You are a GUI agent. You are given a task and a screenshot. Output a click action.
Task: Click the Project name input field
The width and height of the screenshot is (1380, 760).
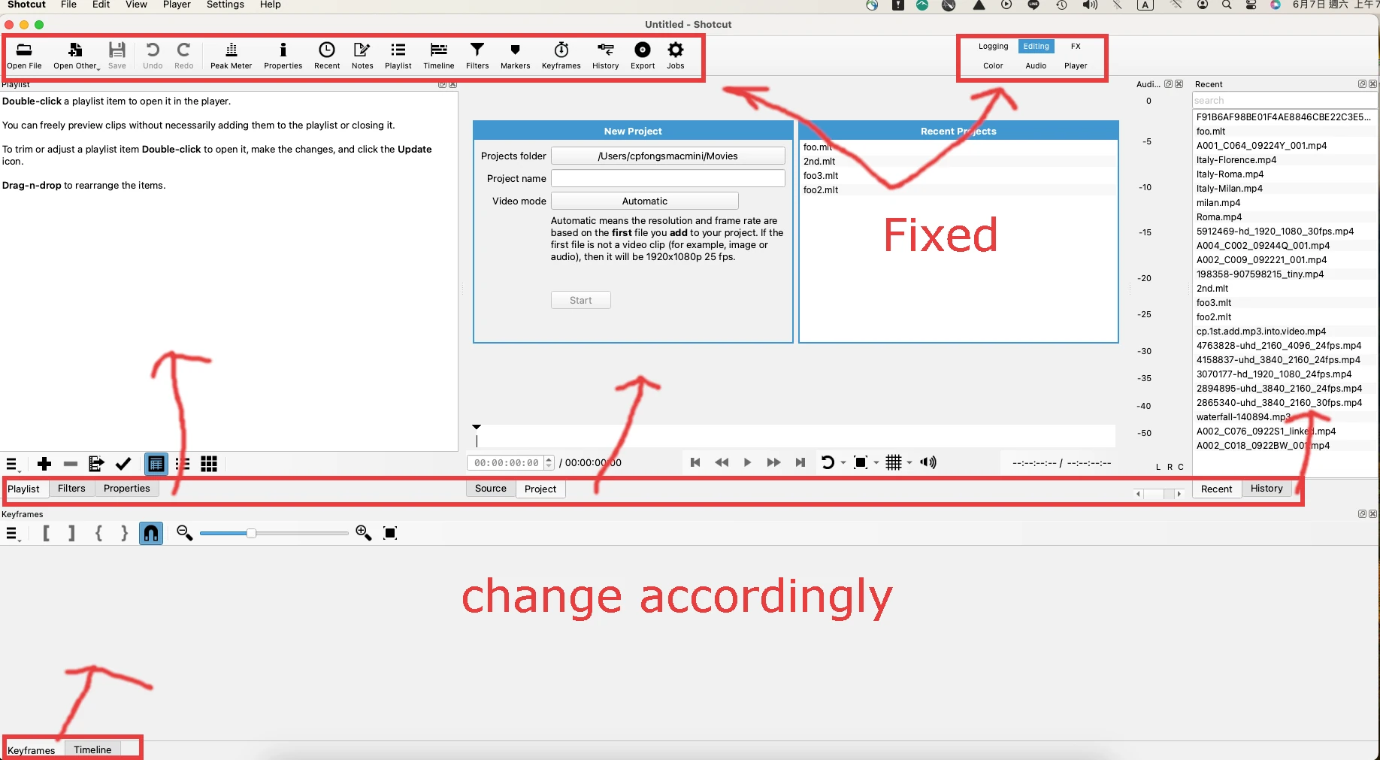[667, 178]
